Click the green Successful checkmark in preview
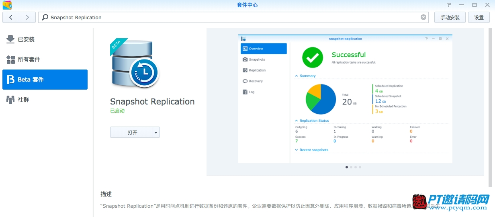This screenshot has width=495, height=217. tap(313, 58)
